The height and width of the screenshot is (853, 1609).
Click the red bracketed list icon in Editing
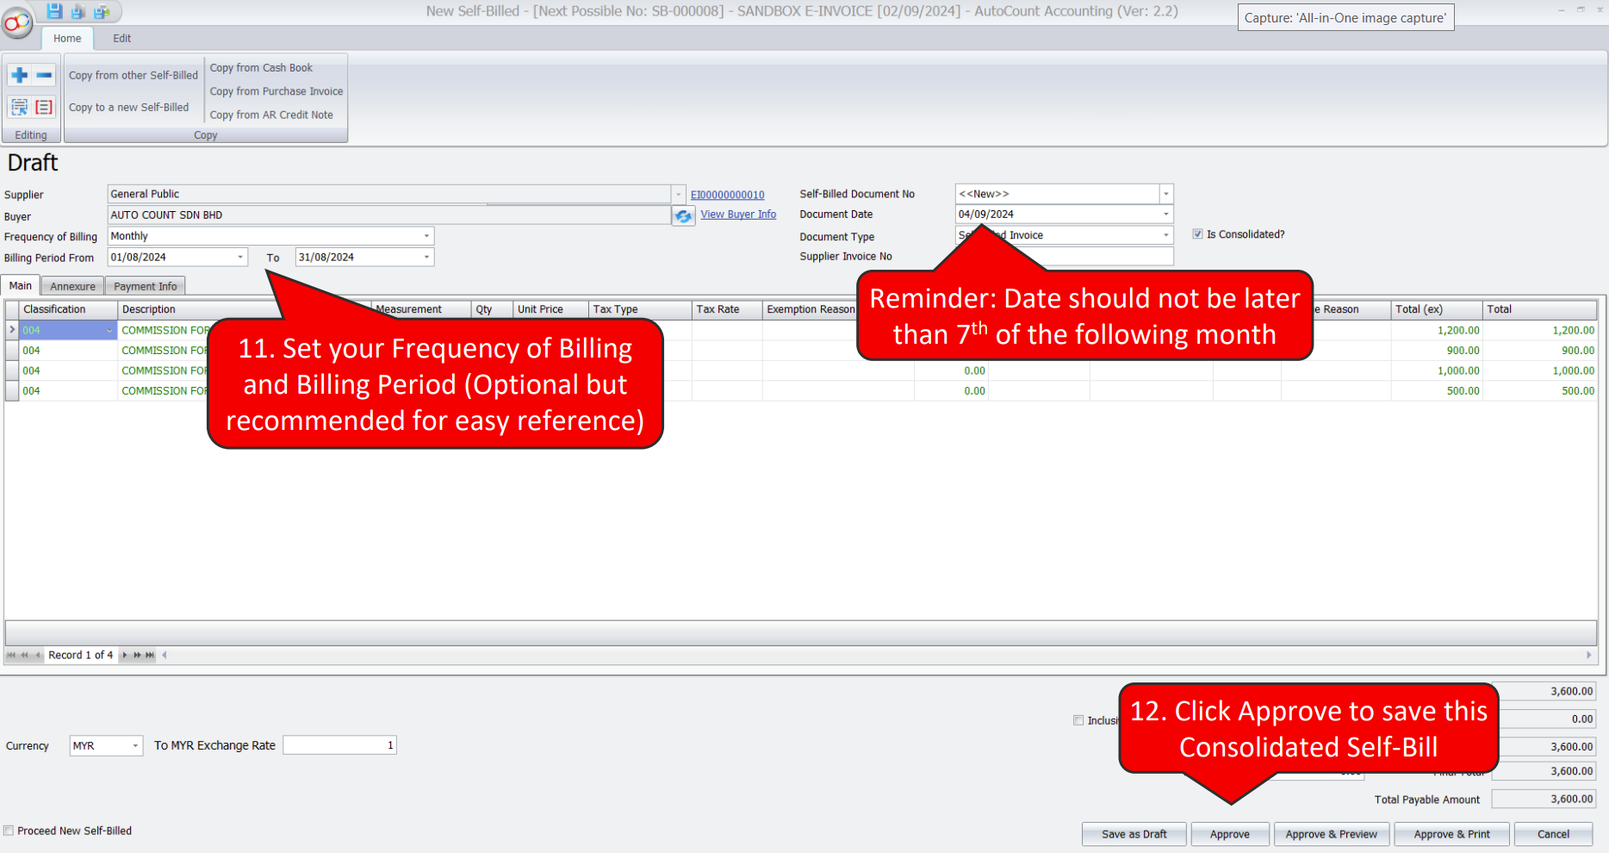tap(44, 107)
